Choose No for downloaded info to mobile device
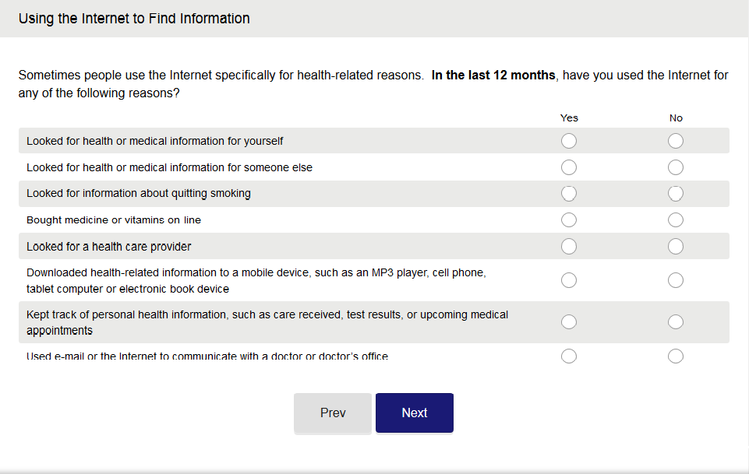 tap(676, 280)
